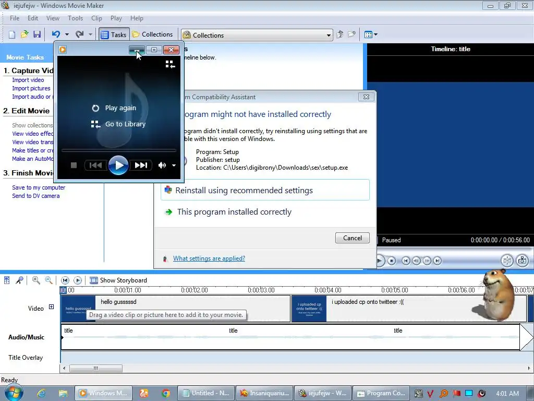
Task: Click the media player seek bar
Action: coord(118,150)
